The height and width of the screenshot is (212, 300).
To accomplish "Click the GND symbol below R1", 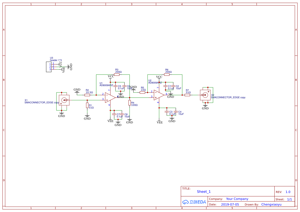I will pyautogui.click(x=87, y=117).
